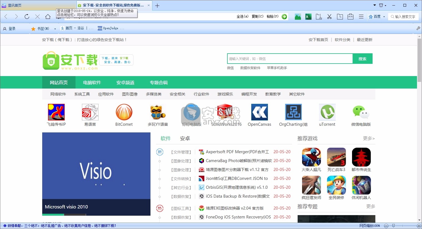The height and width of the screenshot is (229, 422).
Task: Click the site keyword search field
Action: click(x=290, y=59)
